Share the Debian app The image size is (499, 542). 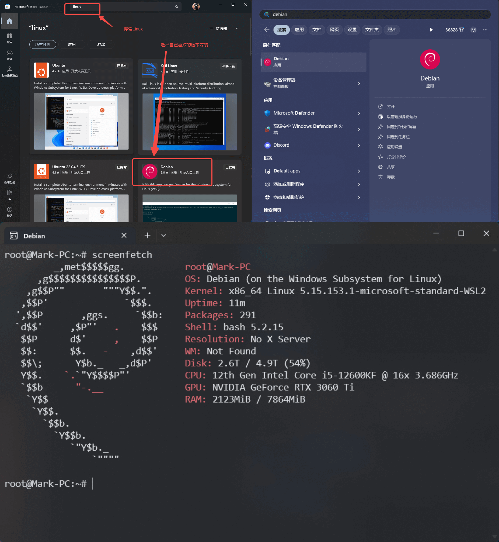click(391, 167)
